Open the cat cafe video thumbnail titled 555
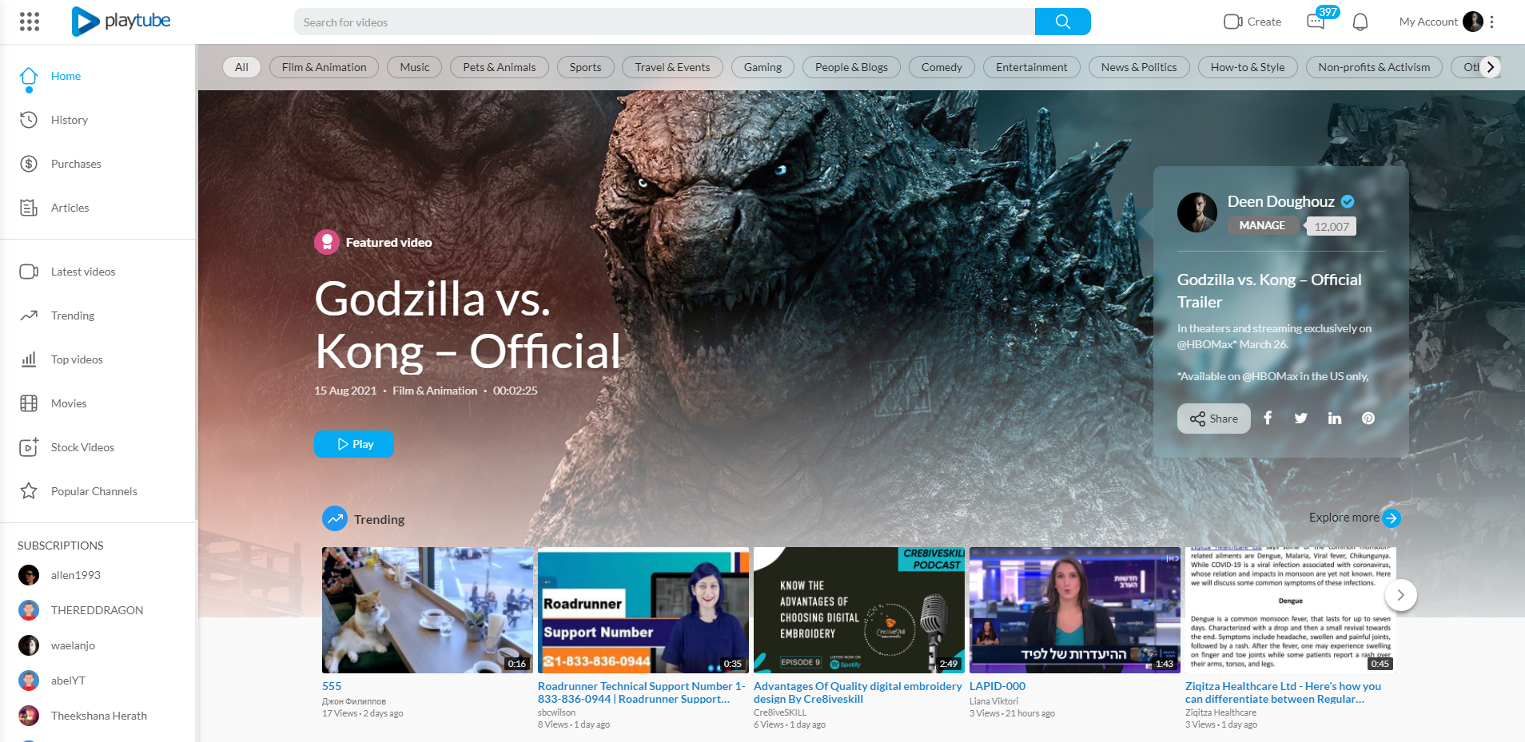Image resolution: width=1525 pixels, height=742 pixels. coord(427,609)
